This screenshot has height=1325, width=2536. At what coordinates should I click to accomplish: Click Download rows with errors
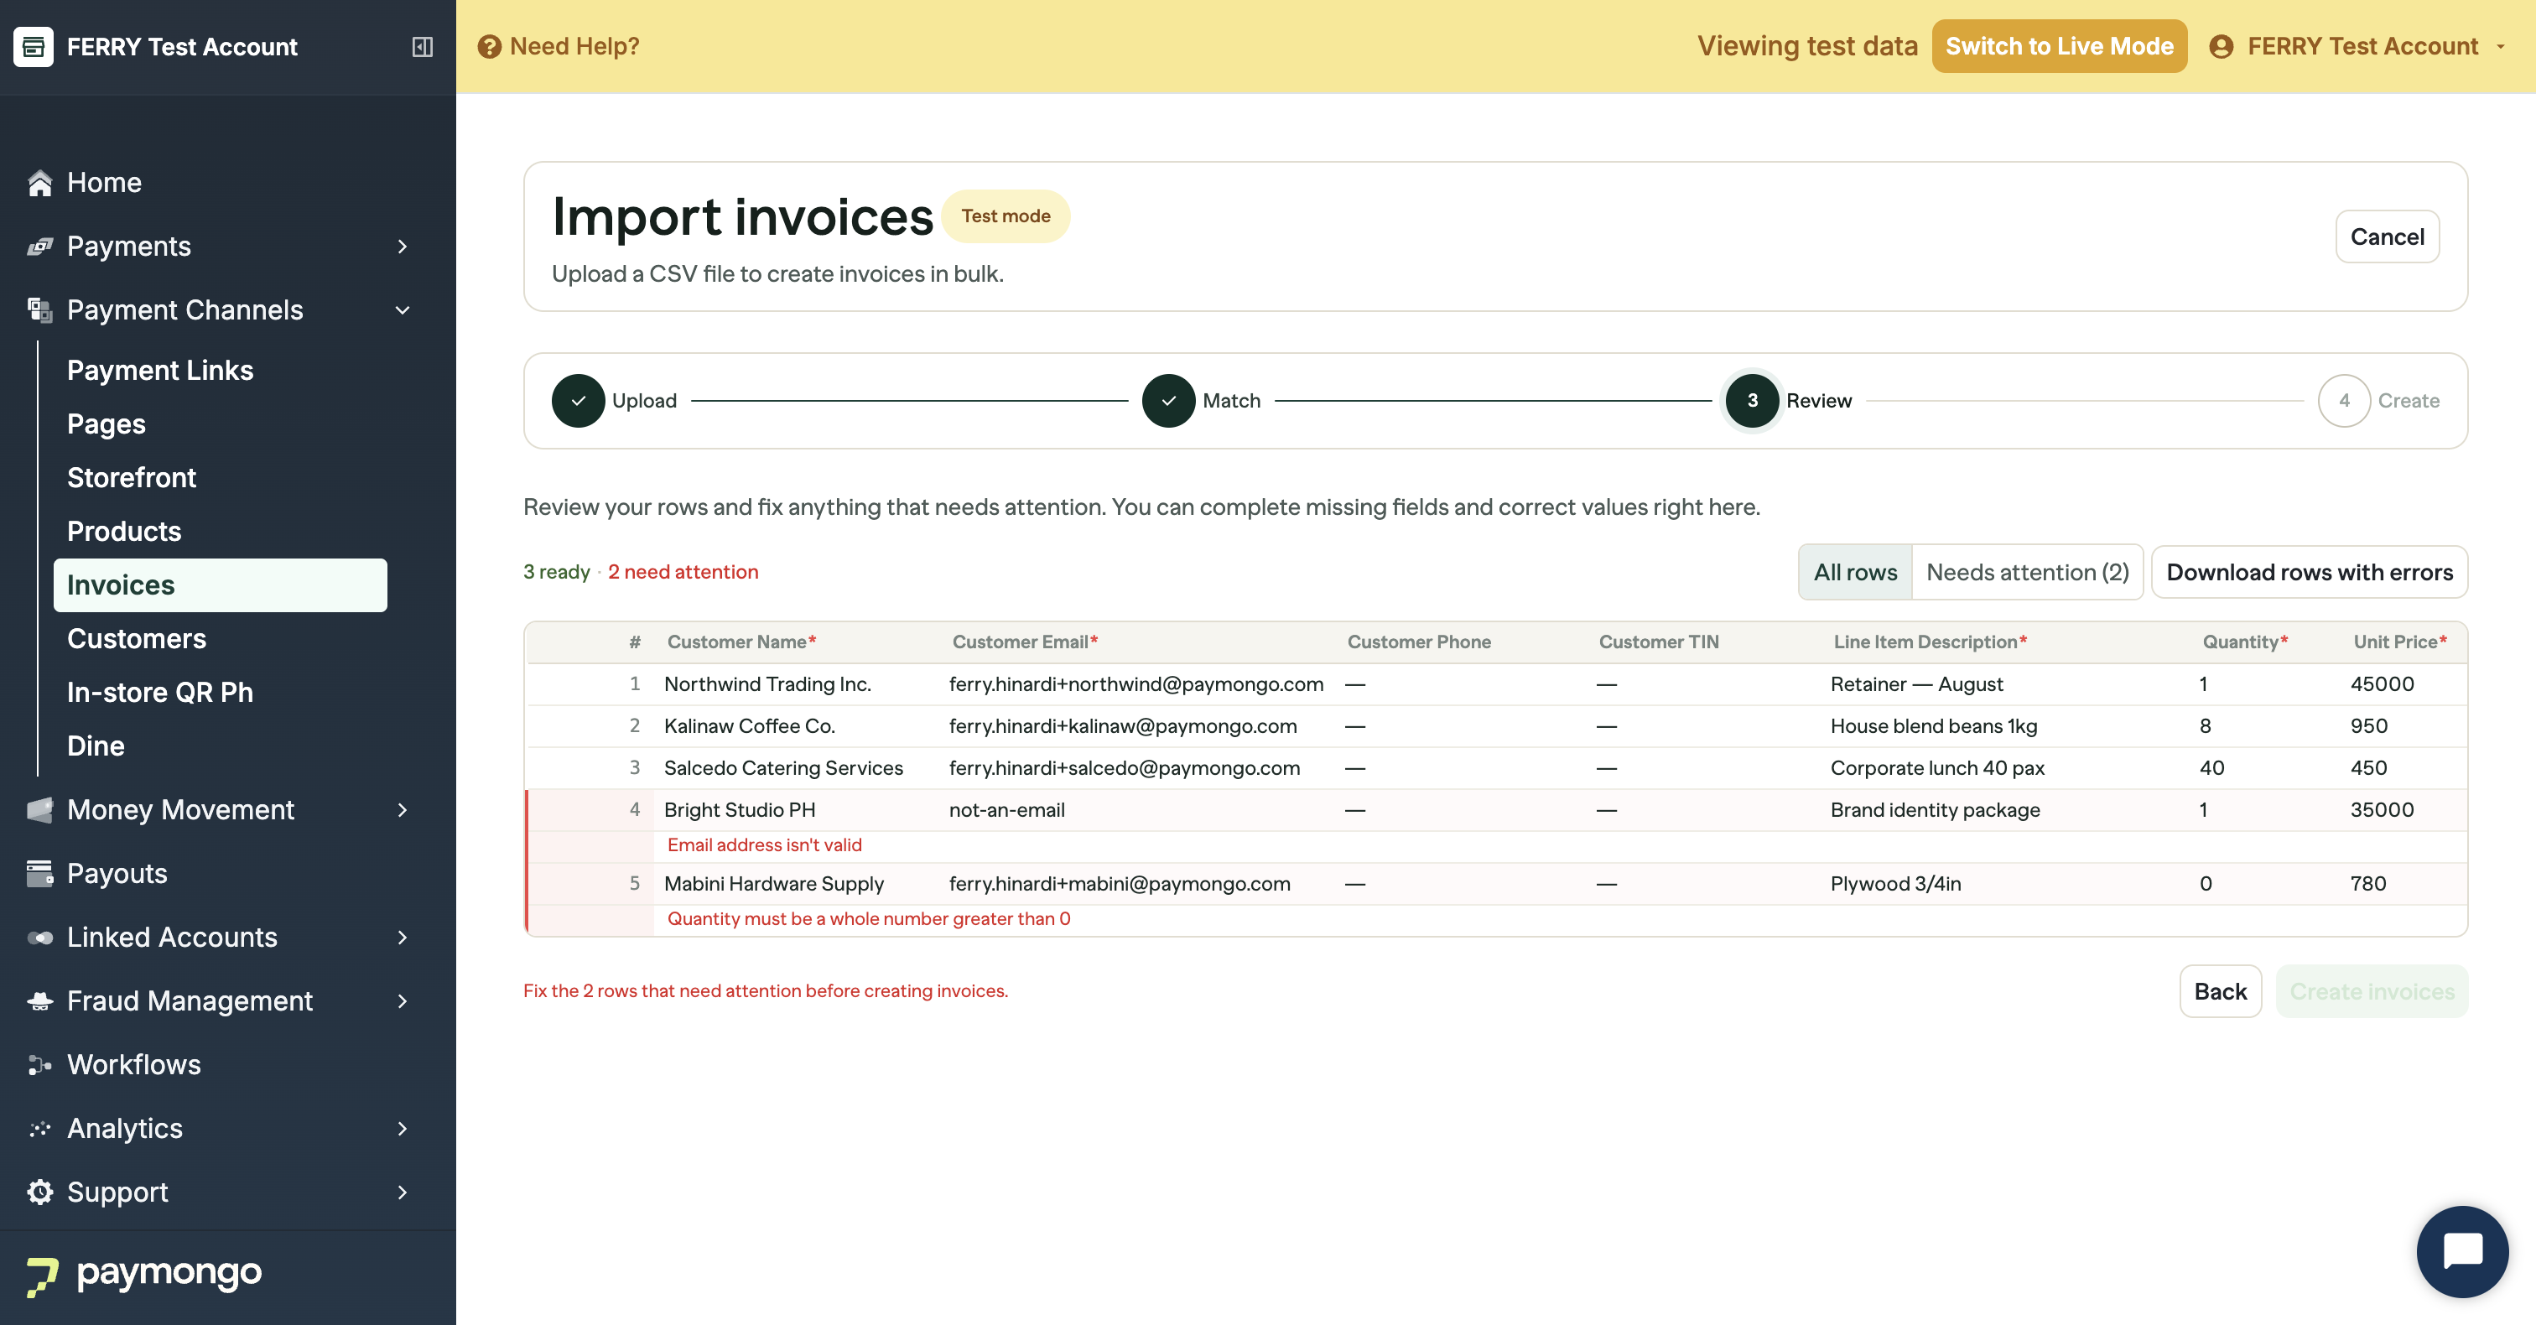(x=2309, y=572)
